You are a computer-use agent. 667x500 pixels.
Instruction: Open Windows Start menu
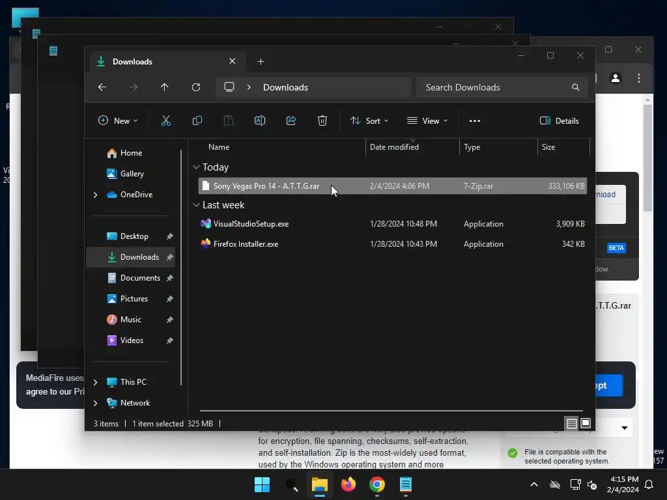262,484
